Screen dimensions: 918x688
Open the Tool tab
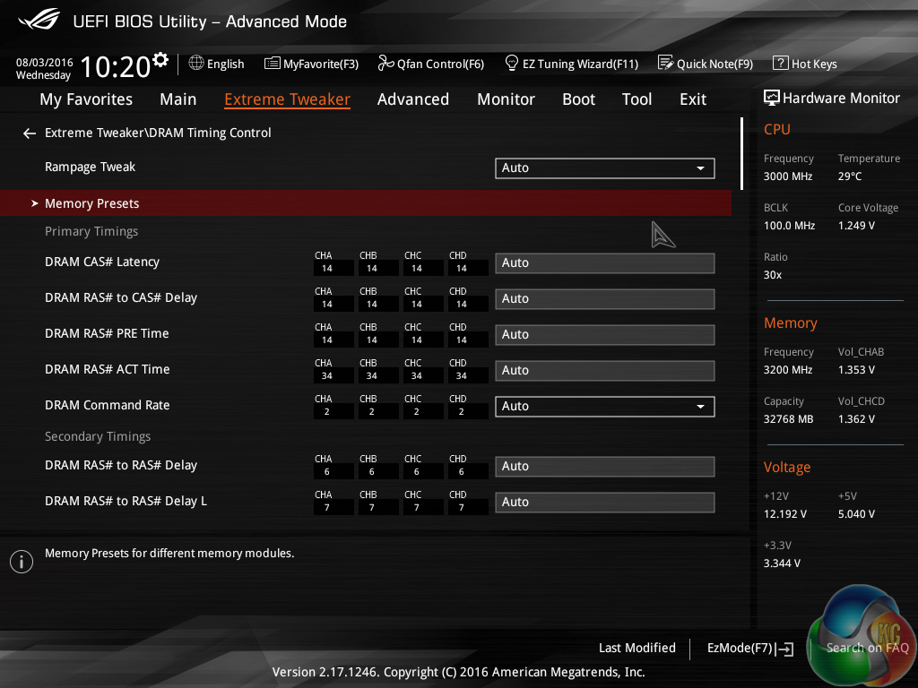637,99
